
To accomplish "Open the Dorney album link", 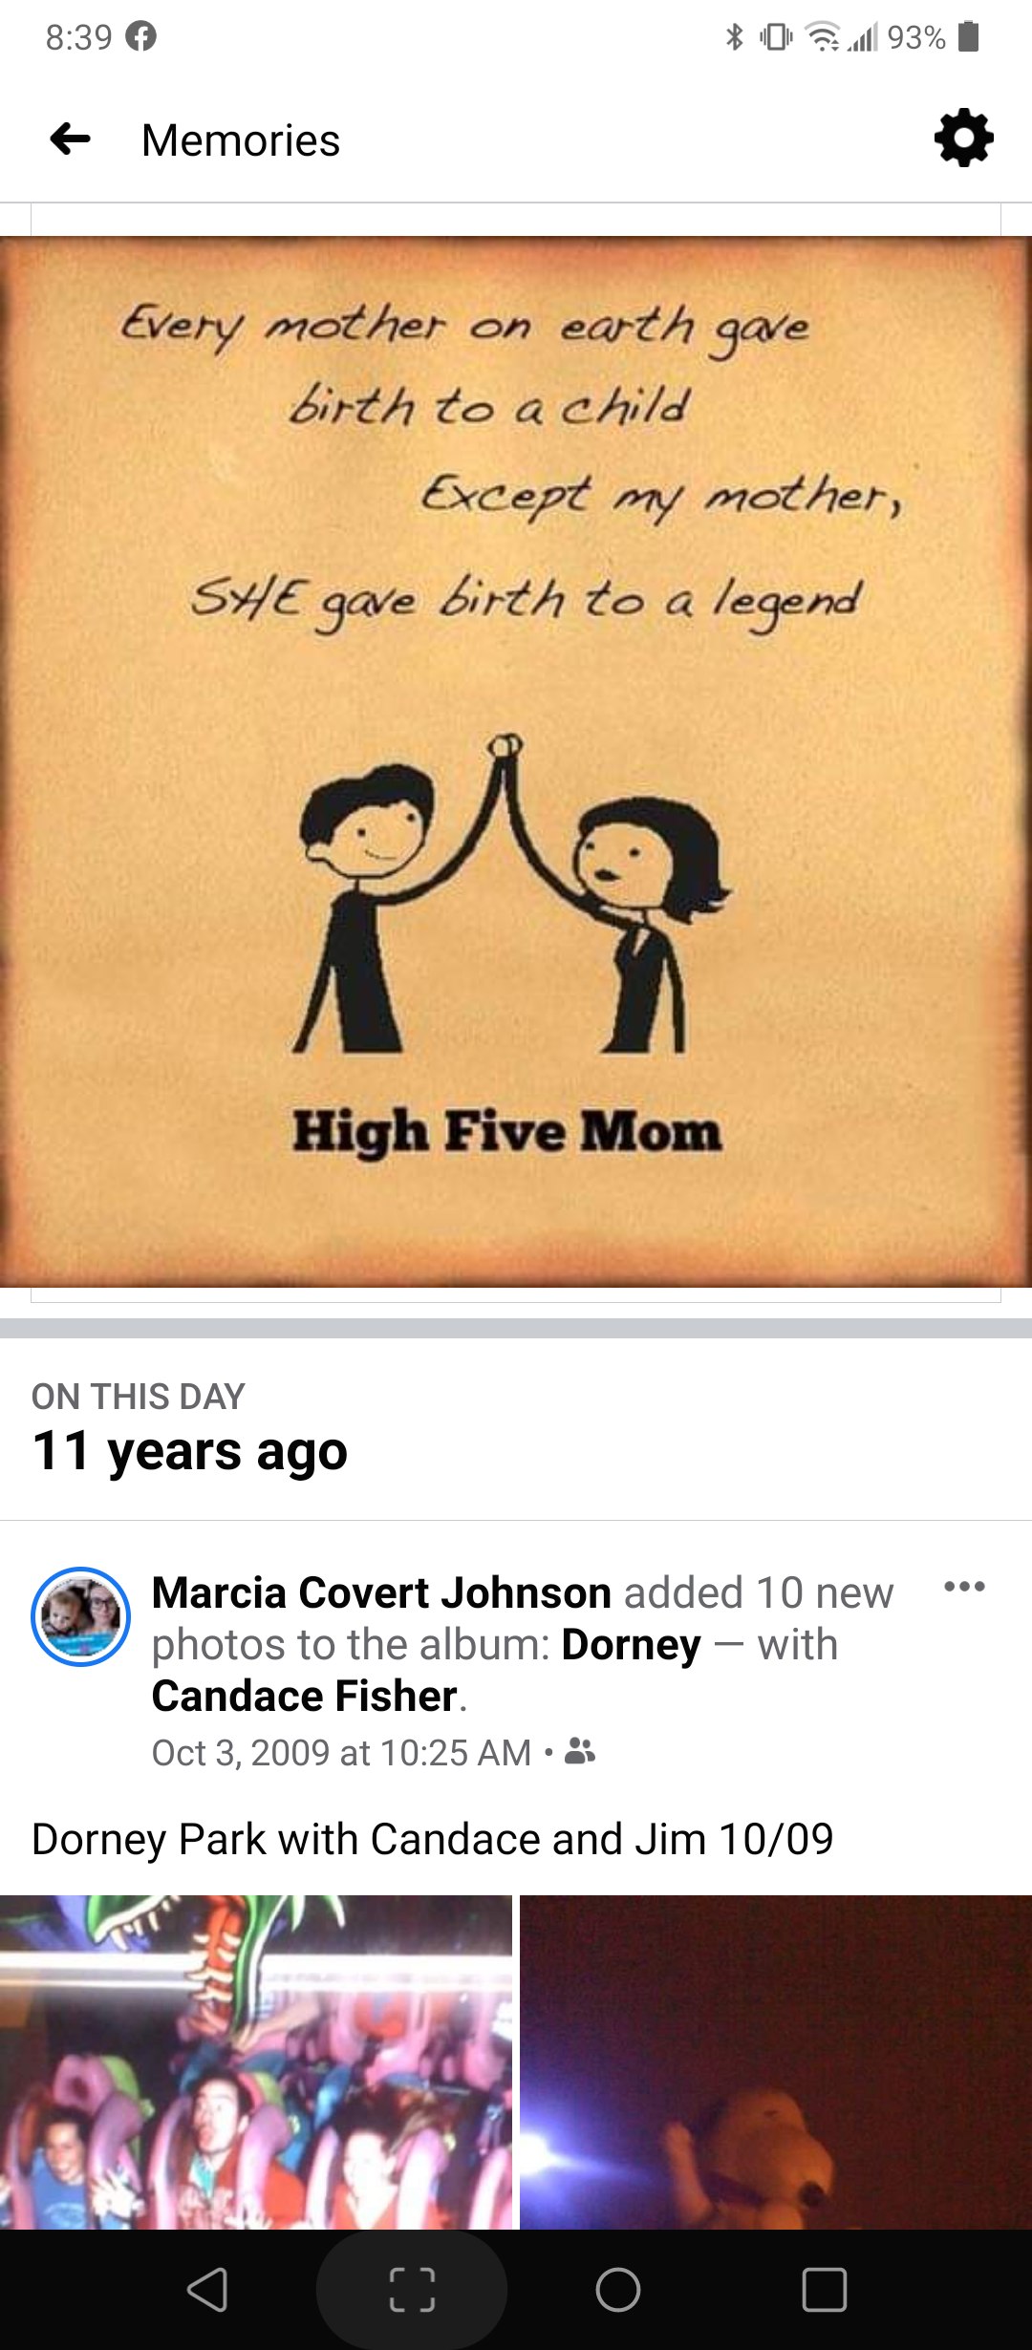I will coord(631,1644).
